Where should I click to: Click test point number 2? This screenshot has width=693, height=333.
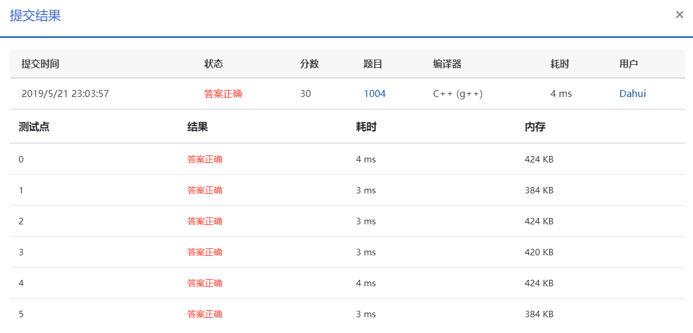(21, 221)
